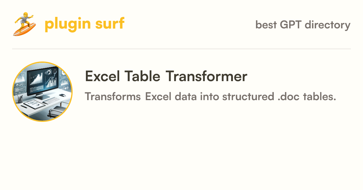Click the horizontal divider line below header
Image resolution: width=363 pixels, height=190 pixels.
pyautogui.click(x=181, y=49)
